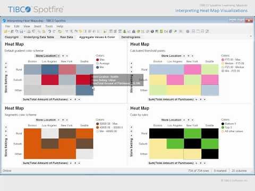This screenshot has height=191, width=255.
Task: Click the dark globe map chart toolbar icon
Action: 152,31
